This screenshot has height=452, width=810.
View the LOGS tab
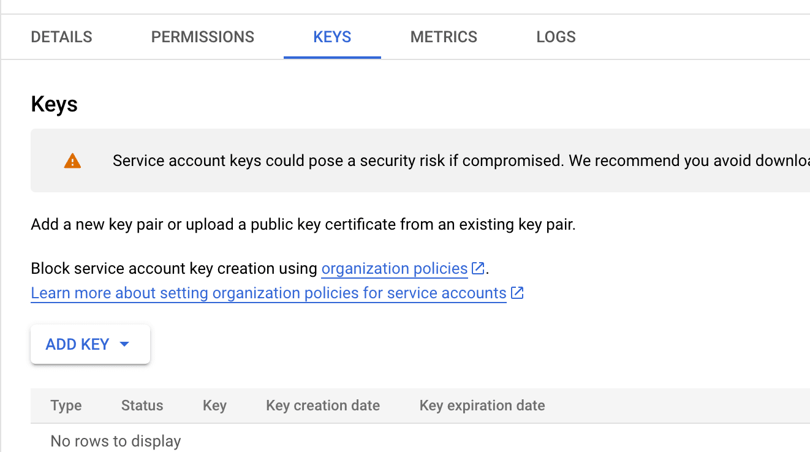[x=556, y=37]
